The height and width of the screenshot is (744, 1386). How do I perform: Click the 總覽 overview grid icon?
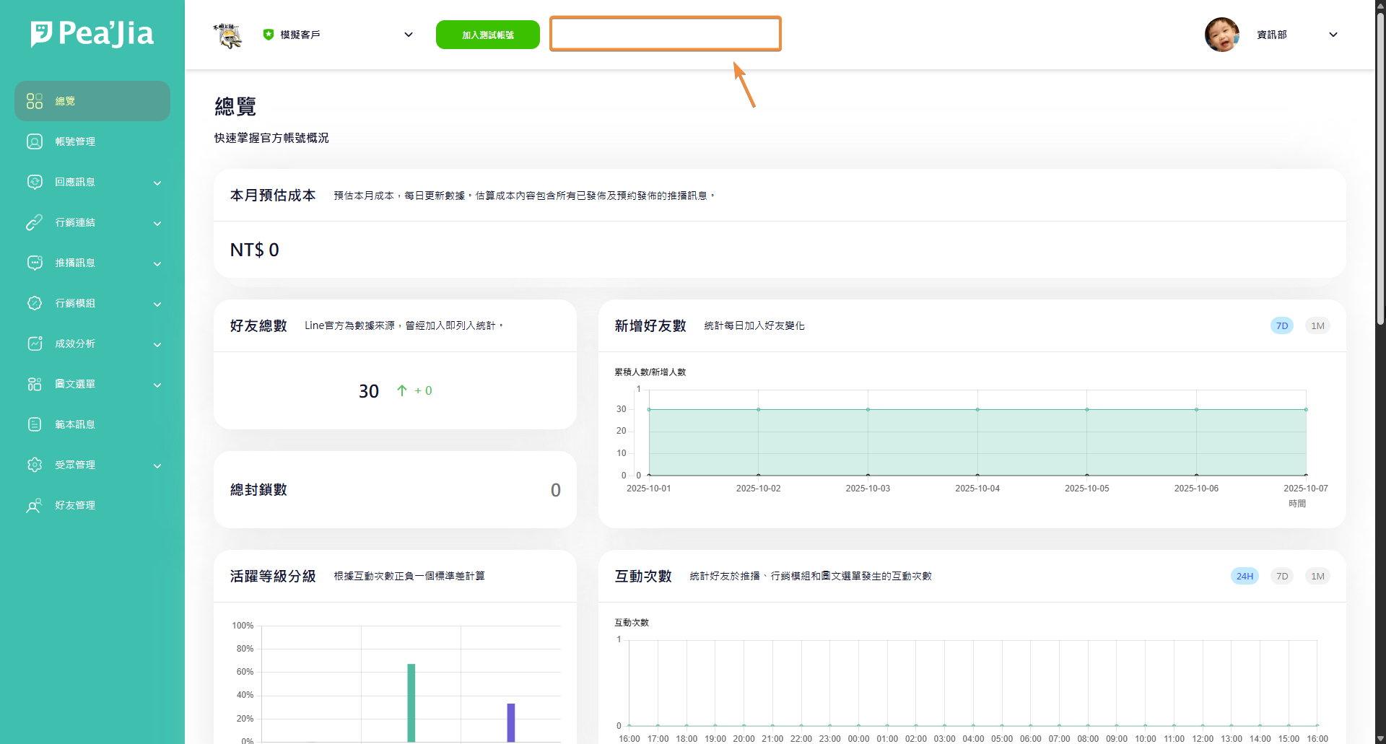click(x=35, y=101)
